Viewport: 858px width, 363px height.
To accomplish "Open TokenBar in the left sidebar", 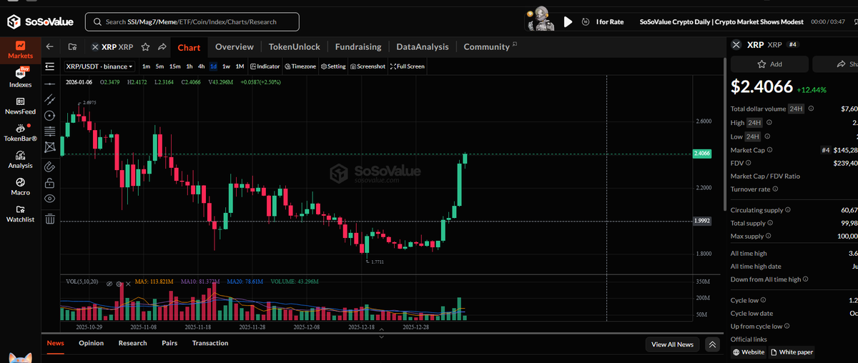I will coord(20,132).
